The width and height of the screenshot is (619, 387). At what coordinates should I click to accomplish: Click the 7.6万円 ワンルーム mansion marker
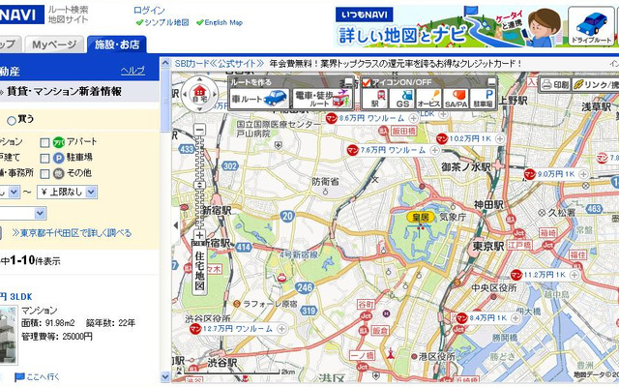coord(352,150)
